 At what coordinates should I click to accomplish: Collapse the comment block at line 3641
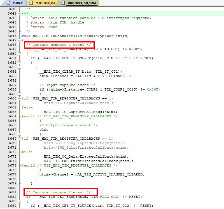(19, 13)
